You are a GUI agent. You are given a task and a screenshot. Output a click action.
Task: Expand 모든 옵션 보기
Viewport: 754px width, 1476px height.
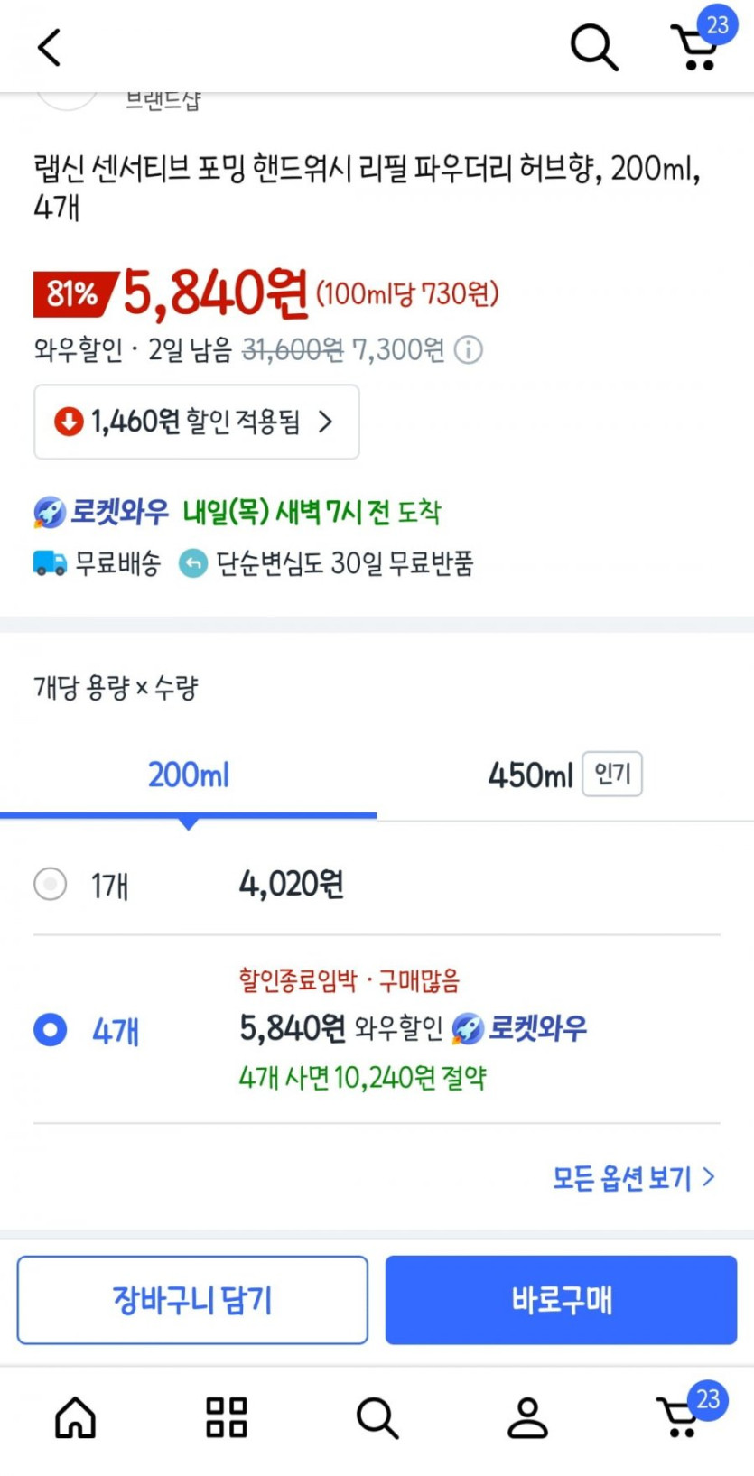pyautogui.click(x=633, y=1177)
